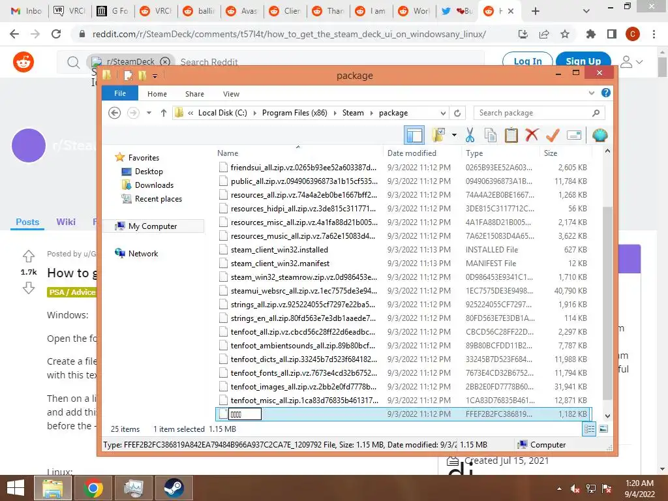Open recent locations dropdown in Explorer
The height and width of the screenshot is (501, 668).
click(149, 113)
